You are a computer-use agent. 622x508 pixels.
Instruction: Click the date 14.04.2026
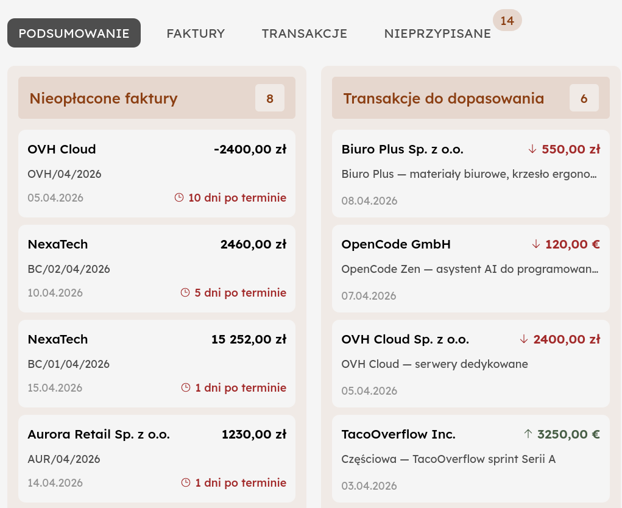[55, 482]
